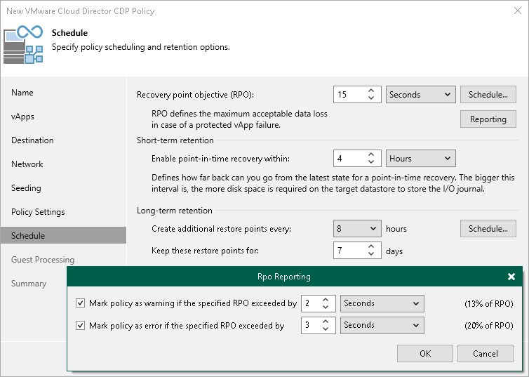Open the restore points every 8 hours dropdown
529x377 pixels.
[357, 228]
